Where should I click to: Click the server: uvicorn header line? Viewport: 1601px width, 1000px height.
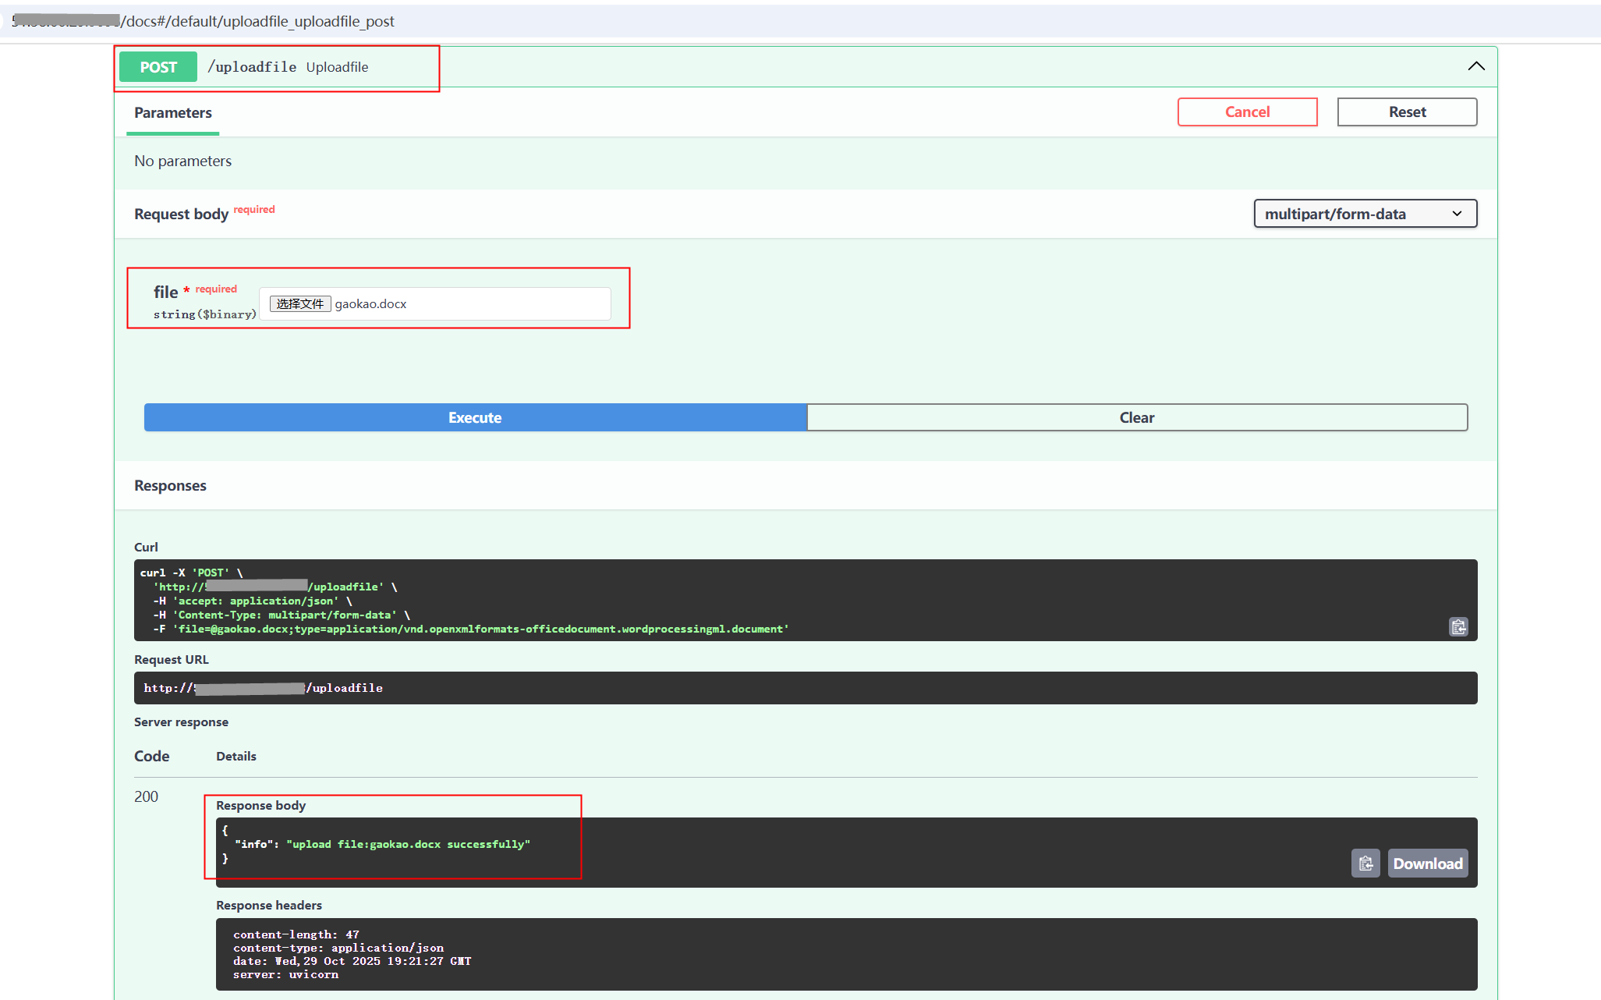click(x=285, y=974)
